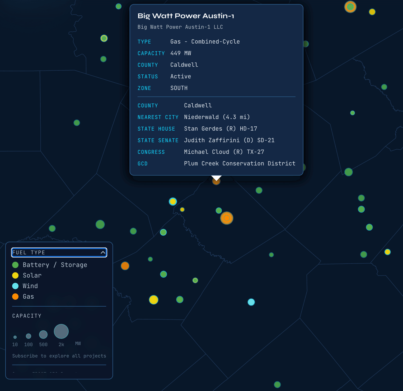403x391 pixels.
Task: Click the cyan wind marker with white outline
Action: [173, 202]
